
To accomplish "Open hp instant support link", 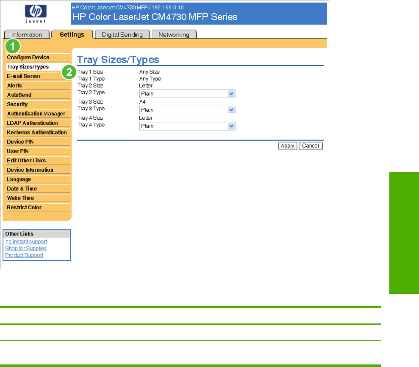I will point(26,241).
